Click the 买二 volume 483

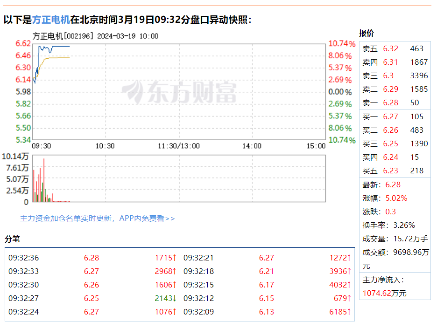416,130
